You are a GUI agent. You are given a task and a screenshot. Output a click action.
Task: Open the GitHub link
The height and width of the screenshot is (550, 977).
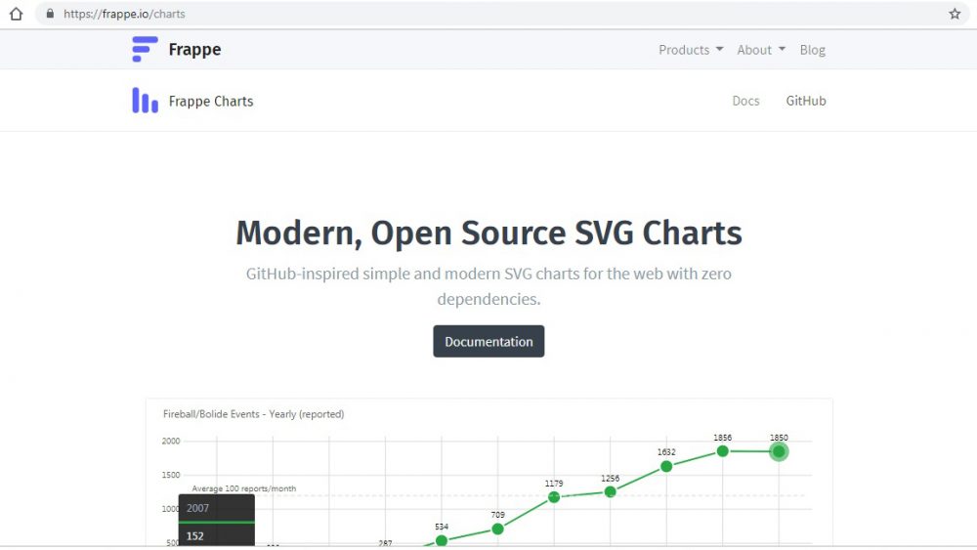(x=806, y=101)
